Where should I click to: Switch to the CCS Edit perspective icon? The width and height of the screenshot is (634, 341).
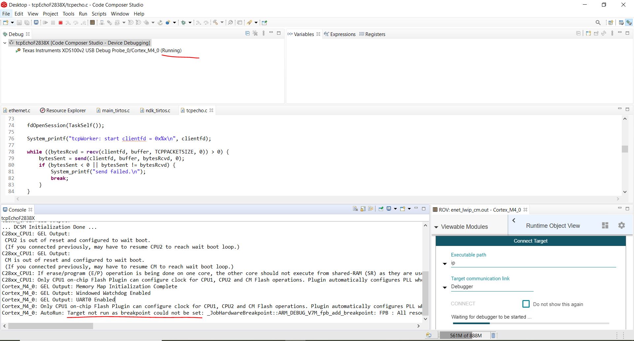tap(621, 22)
